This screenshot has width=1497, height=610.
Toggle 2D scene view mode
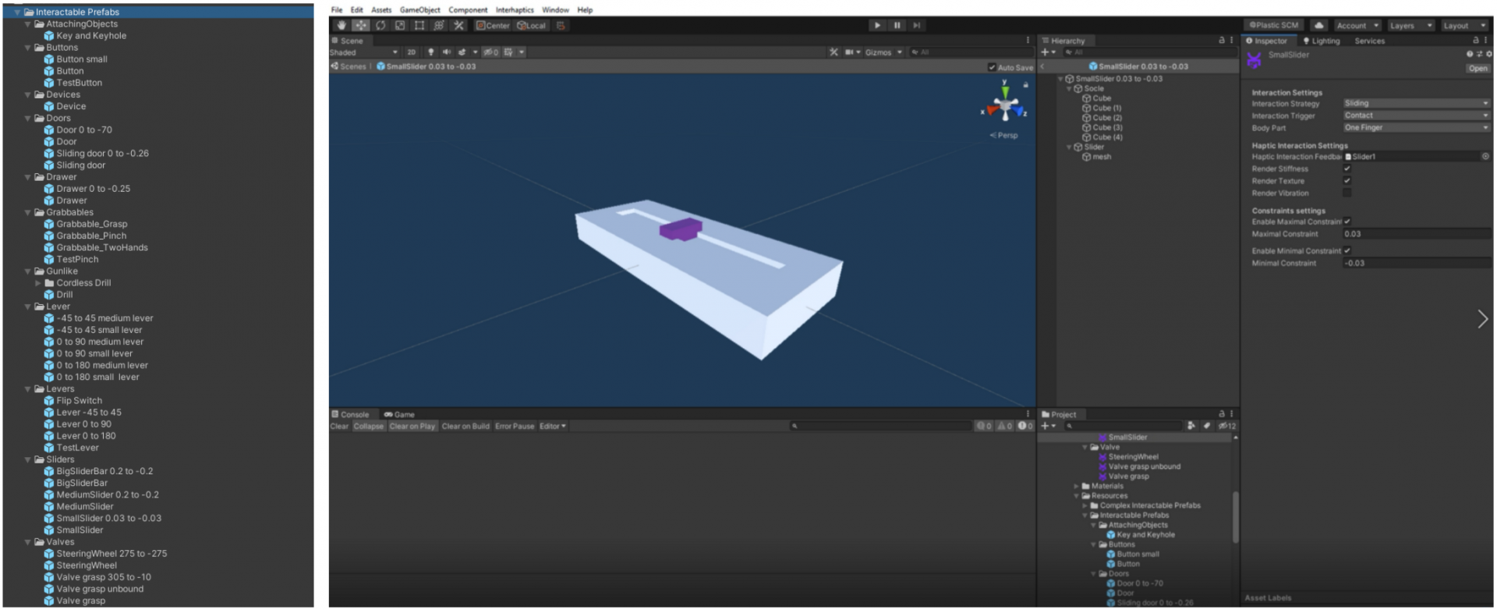[x=412, y=52]
